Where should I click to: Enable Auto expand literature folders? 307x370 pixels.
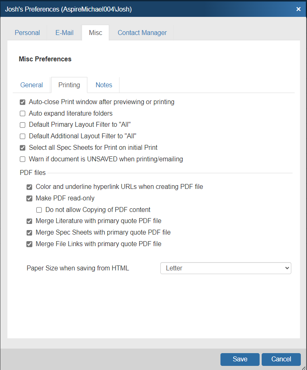click(23, 114)
